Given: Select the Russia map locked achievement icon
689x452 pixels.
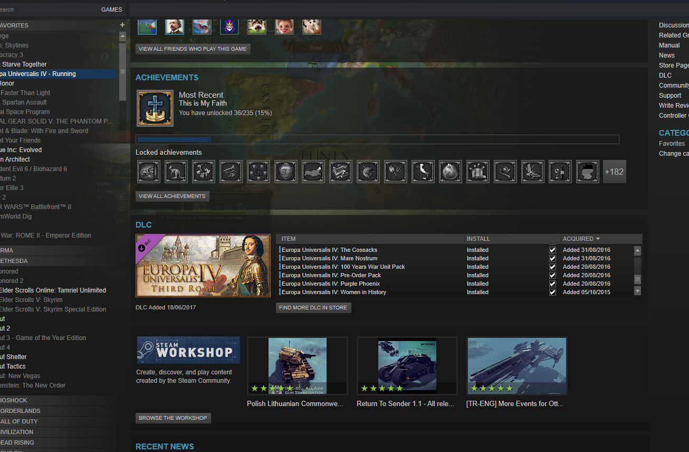Looking at the screenshot, I should pyautogui.click(x=313, y=172).
